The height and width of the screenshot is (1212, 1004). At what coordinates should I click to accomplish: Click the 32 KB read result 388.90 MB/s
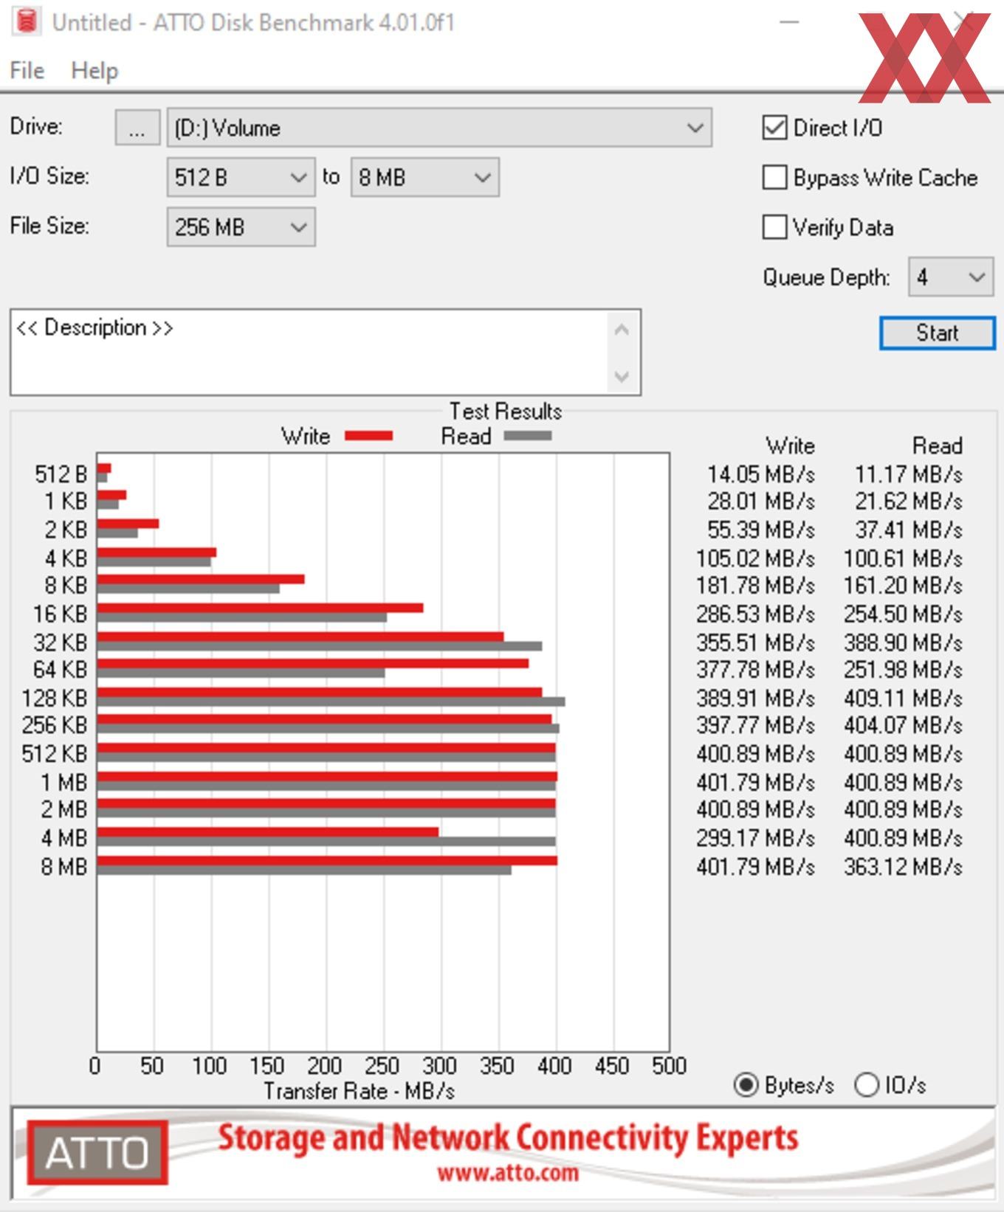coord(903,643)
